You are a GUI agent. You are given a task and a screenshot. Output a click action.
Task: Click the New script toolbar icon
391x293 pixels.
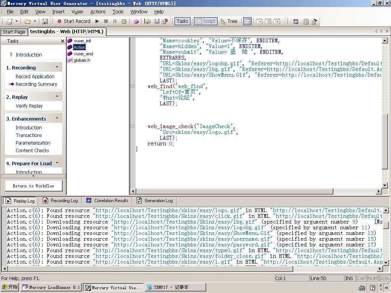click(10, 21)
